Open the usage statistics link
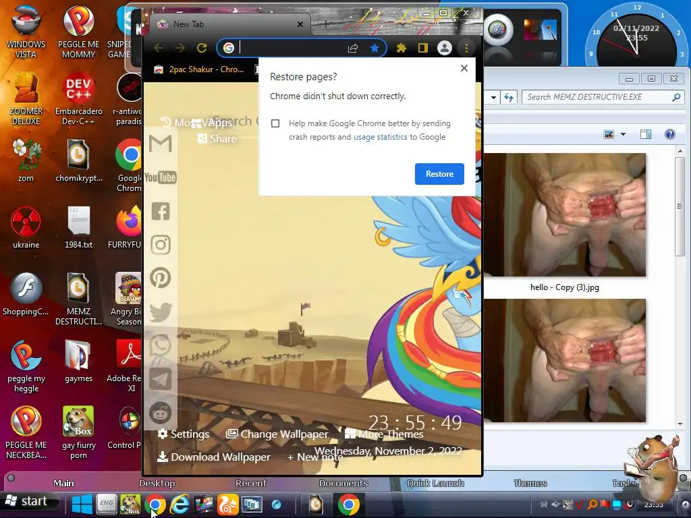Viewport: 691px width, 518px height. (x=381, y=137)
